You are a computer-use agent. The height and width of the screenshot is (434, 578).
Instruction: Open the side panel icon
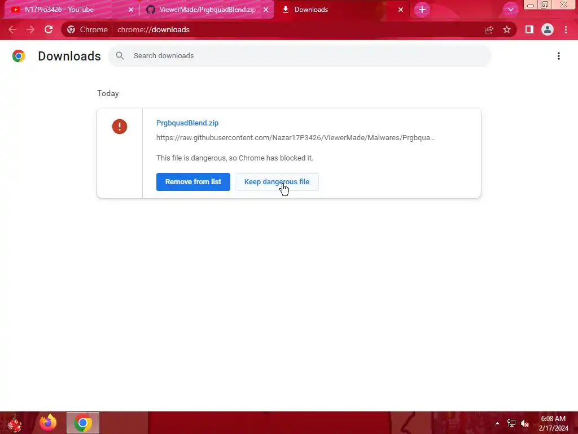[x=529, y=29]
